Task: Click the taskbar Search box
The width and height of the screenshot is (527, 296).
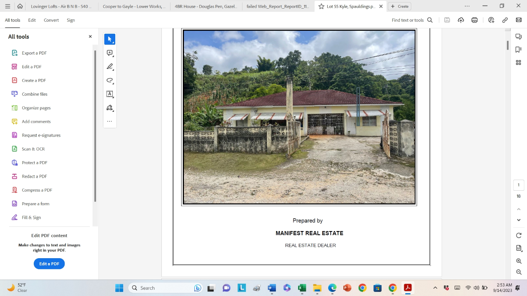Action: (166, 288)
